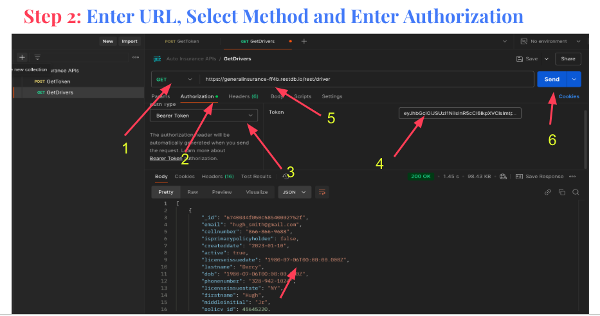Click the "hugh_smith@gmail.com" email value
Viewport: 600px width, 316px height.
coord(264,225)
